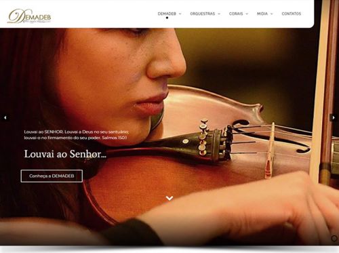This screenshot has height=253, width=339.
Task: Click the active indicator dot under DEMADEB
Action: tap(167, 18)
